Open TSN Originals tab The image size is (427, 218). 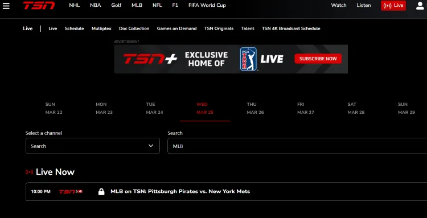point(219,28)
